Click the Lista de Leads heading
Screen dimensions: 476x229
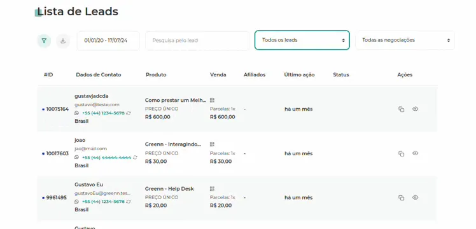78,11
